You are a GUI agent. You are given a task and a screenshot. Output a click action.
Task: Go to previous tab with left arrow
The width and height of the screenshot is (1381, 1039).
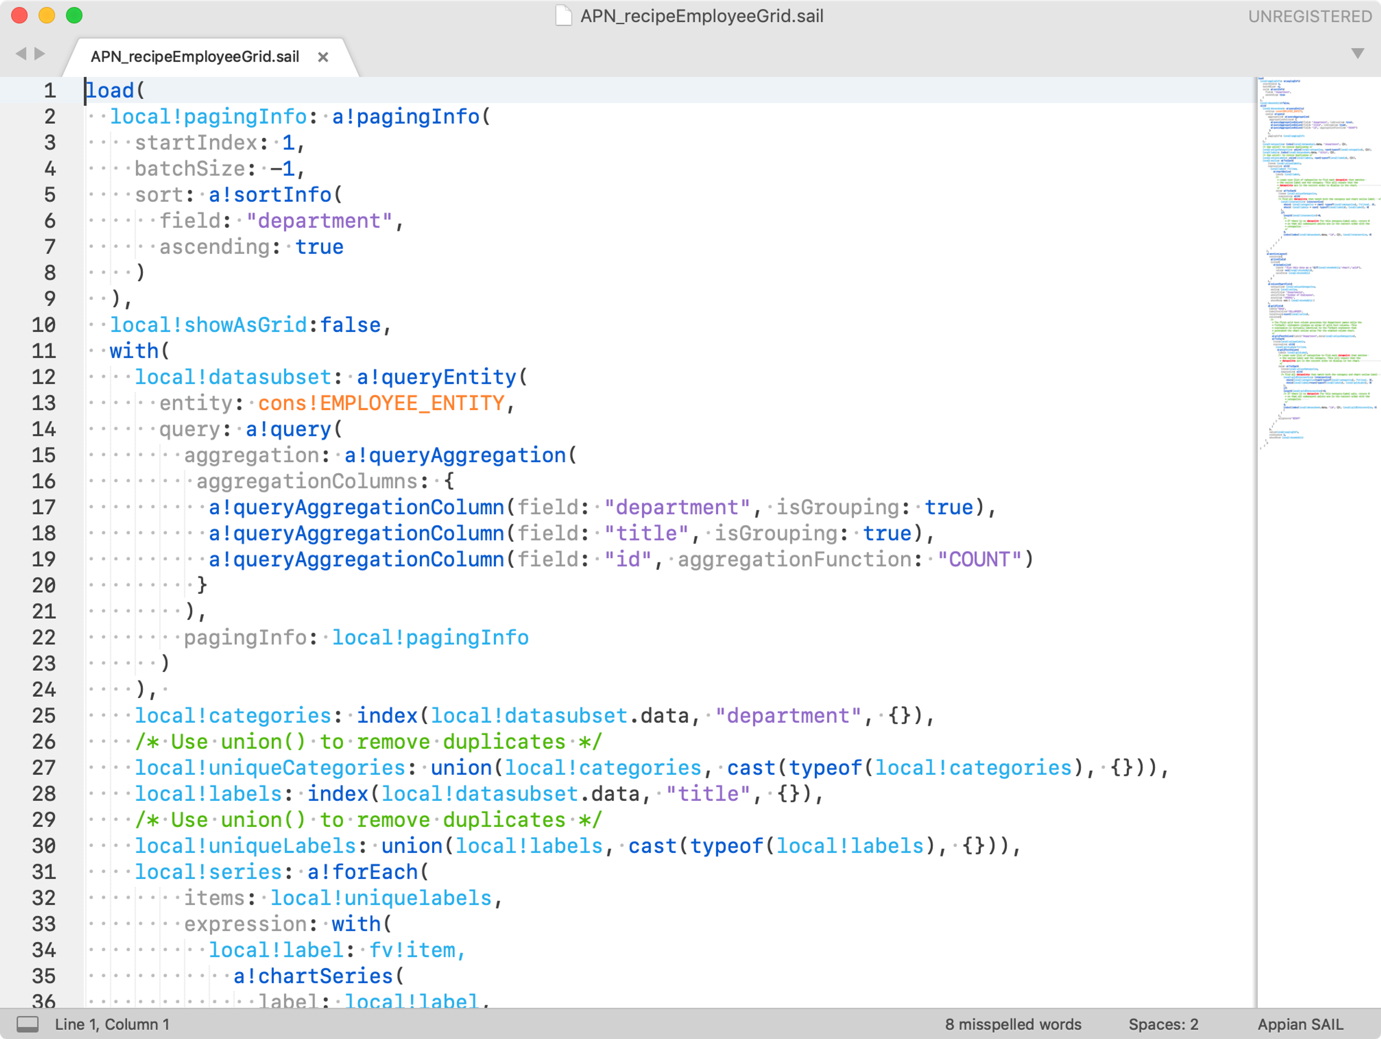click(21, 54)
